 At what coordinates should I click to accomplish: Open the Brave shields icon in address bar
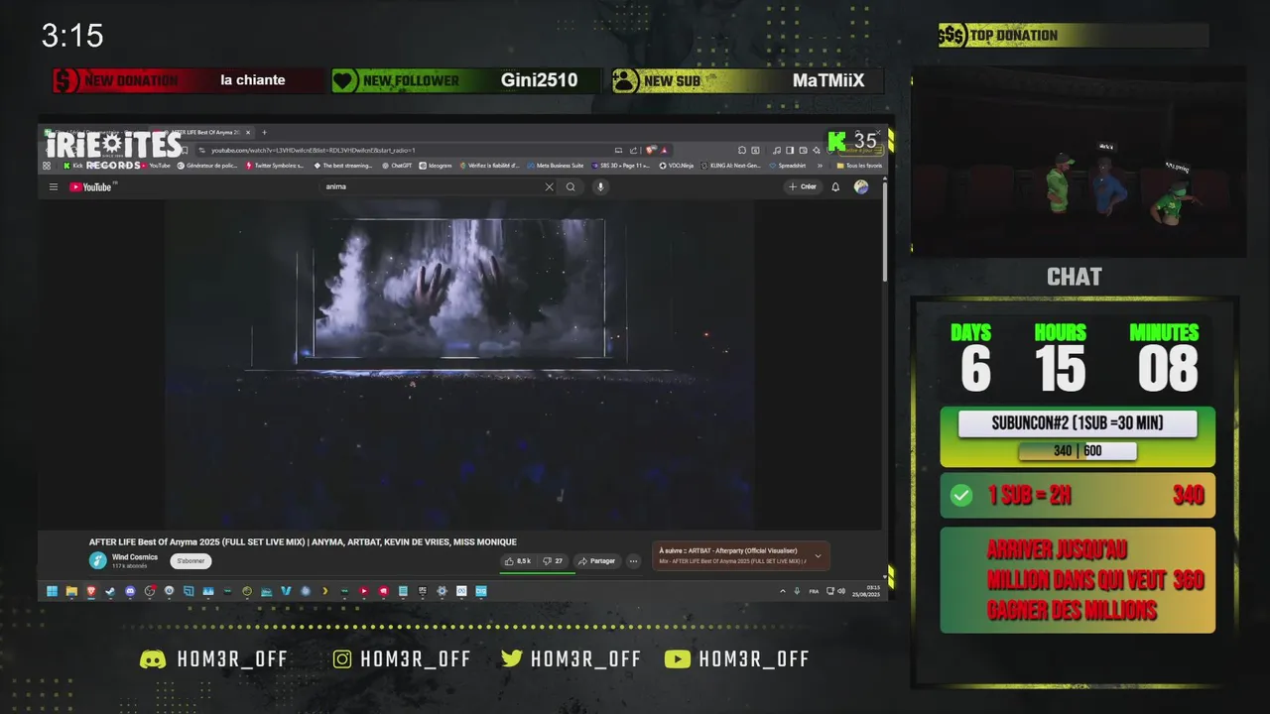pos(652,150)
